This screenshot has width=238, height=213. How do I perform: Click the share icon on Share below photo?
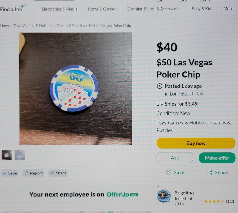tap(52, 173)
